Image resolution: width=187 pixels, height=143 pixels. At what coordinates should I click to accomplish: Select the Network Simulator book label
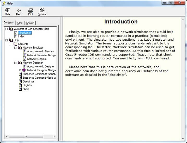33,48
